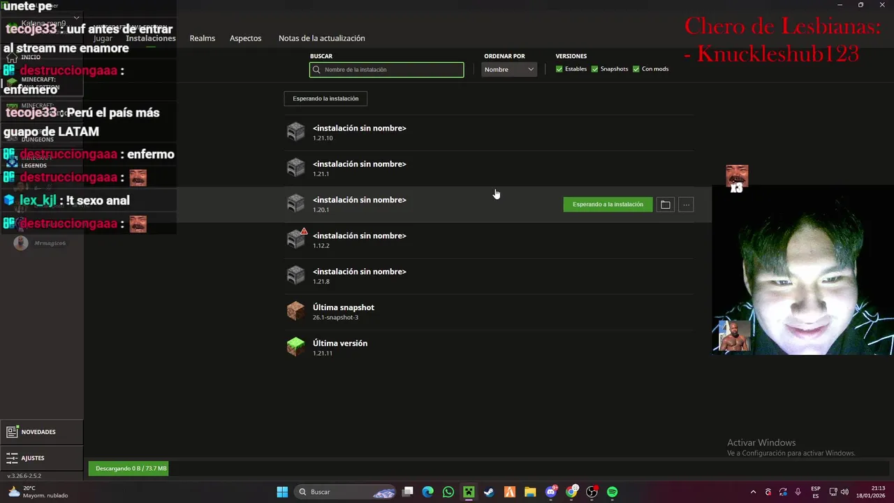Click the furnace icon of installation 1.20.1
Viewport: 894px width, 503px height.
(296, 203)
